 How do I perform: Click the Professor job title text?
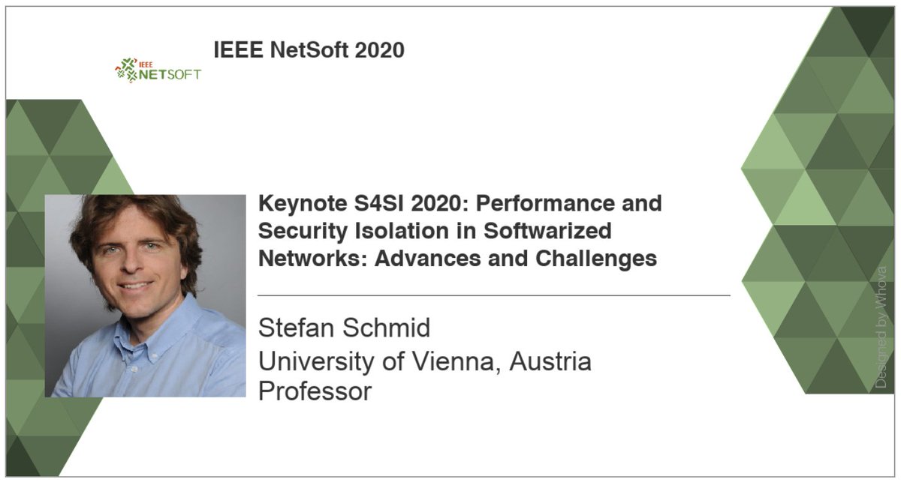coord(315,391)
